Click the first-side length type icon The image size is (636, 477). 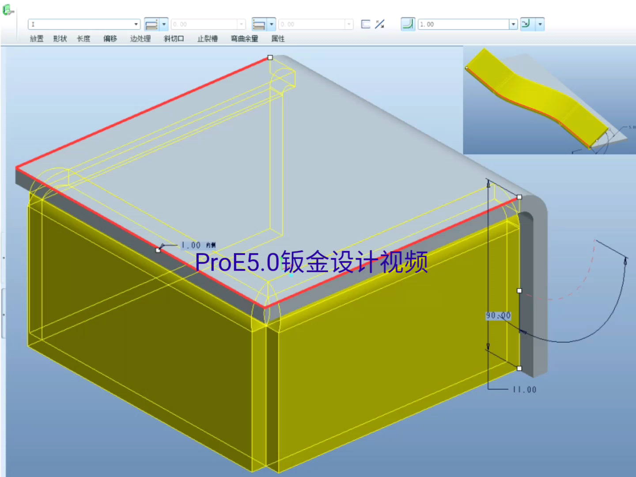[151, 24]
